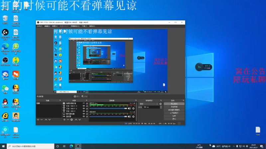The image size is (266, 149).
Task: Open the scene transition type dropdown
Action: (148, 104)
